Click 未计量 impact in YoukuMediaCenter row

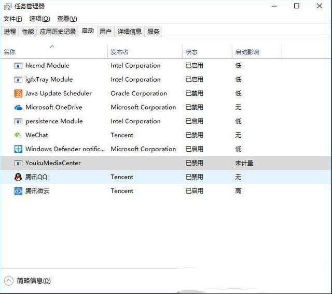pos(244,163)
